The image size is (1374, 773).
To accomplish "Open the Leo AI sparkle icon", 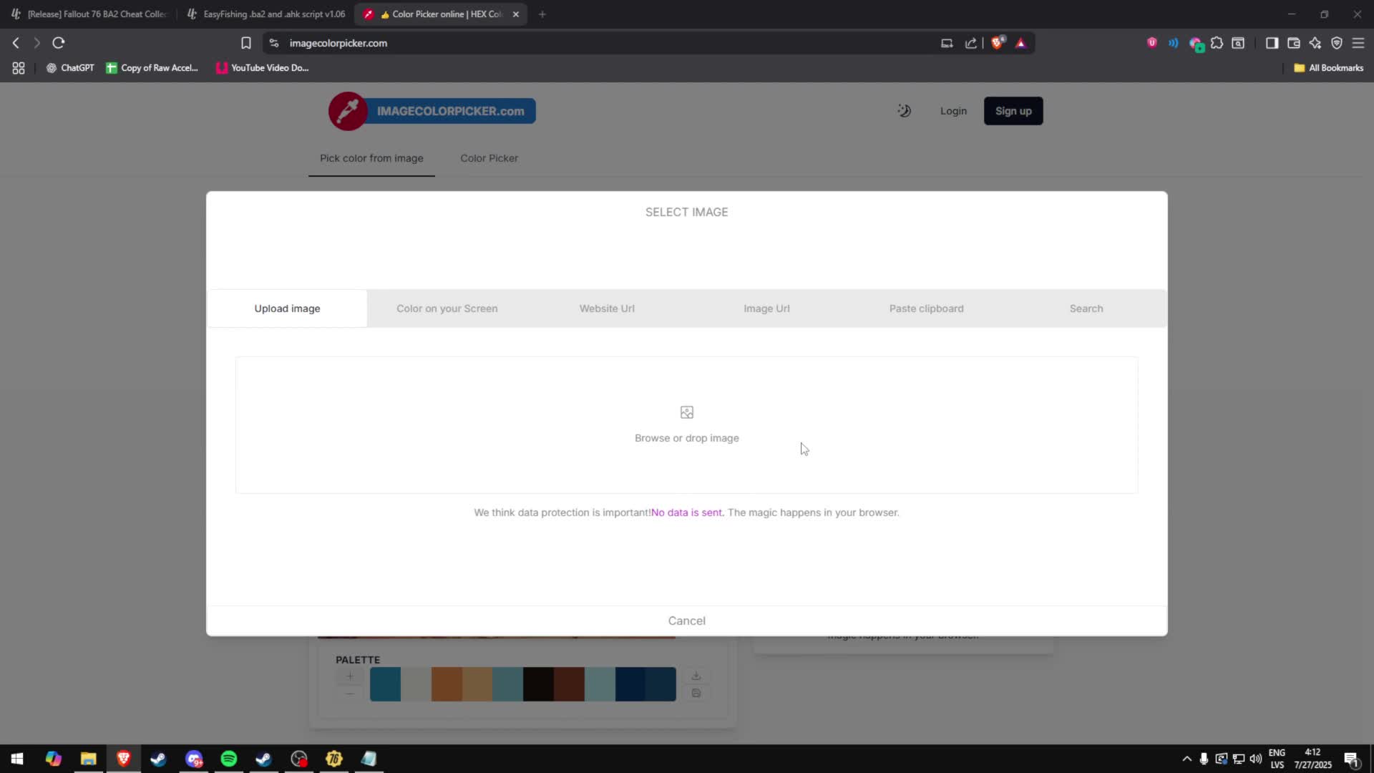I will coord(1315,43).
